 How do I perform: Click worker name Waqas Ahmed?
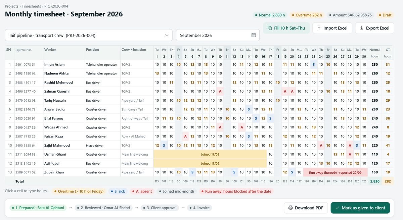(56, 127)
